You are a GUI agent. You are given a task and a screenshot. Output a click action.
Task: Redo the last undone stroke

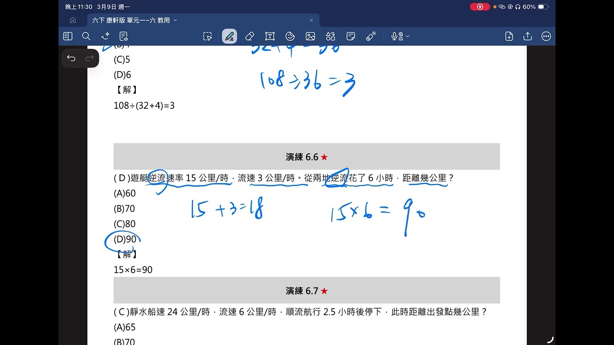[x=89, y=58]
